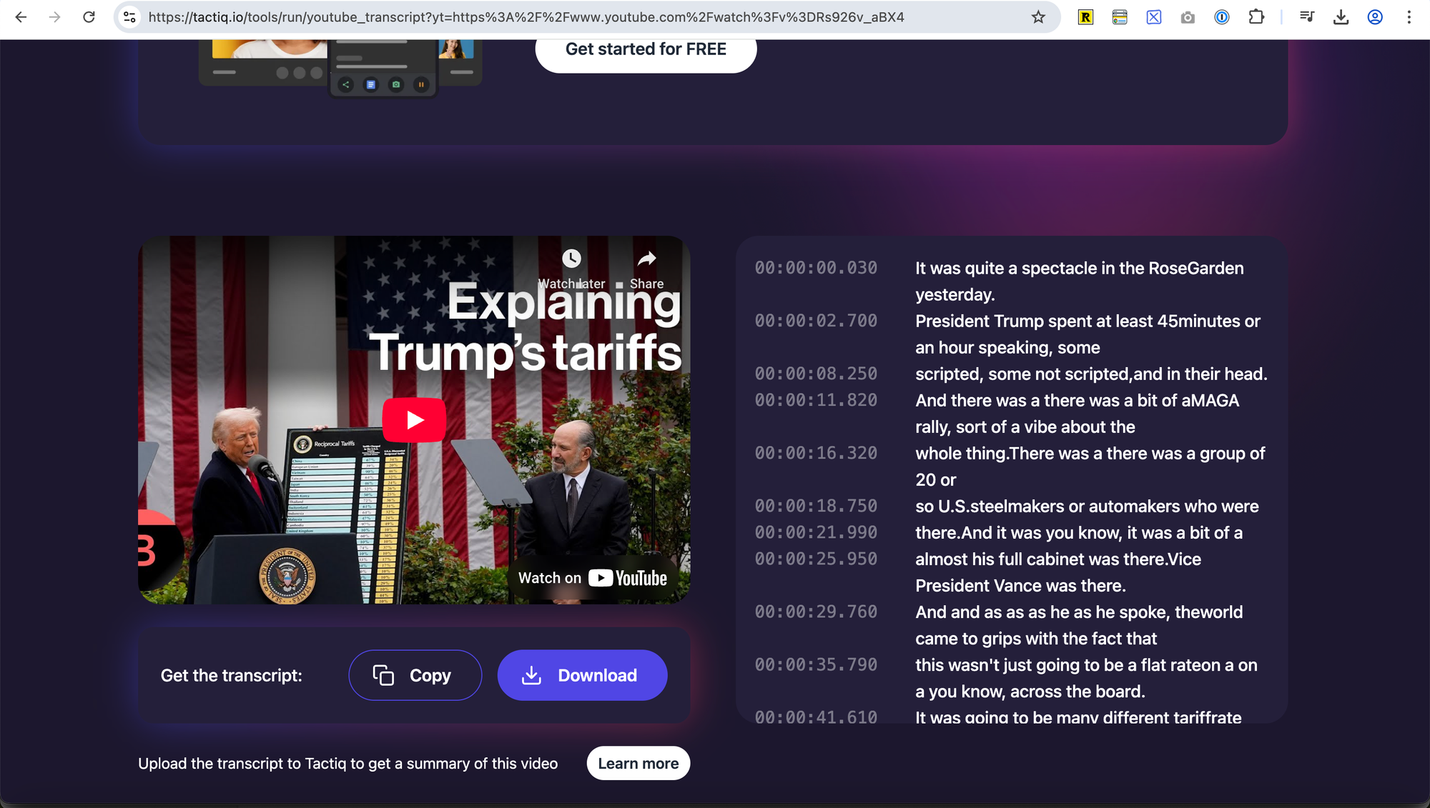
Task: Click the camera screenshot extension icon
Action: tap(1188, 17)
